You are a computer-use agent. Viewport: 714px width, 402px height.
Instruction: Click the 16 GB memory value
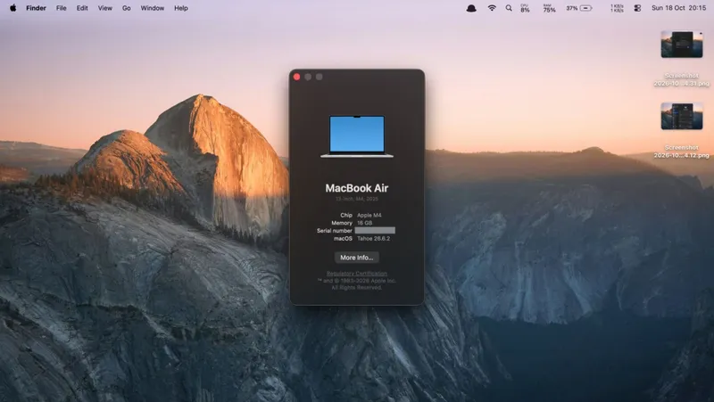point(365,223)
